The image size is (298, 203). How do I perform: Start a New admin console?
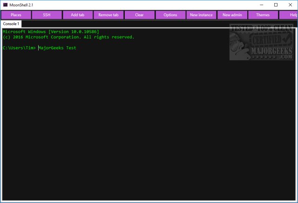232,15
